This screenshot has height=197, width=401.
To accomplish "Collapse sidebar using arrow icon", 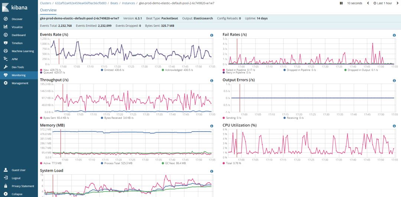I will (6, 194).
